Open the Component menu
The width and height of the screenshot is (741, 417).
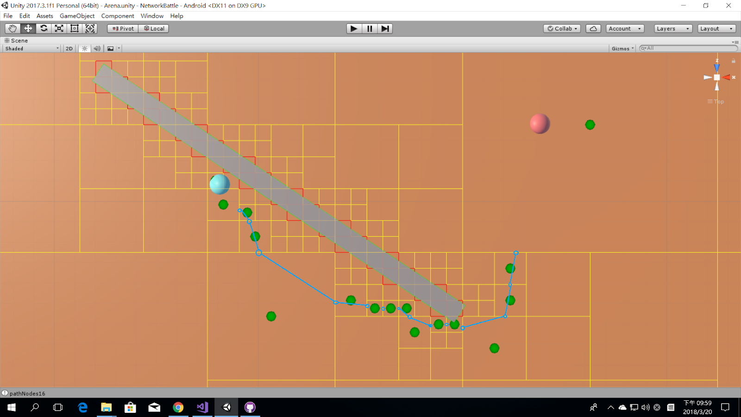(x=118, y=16)
